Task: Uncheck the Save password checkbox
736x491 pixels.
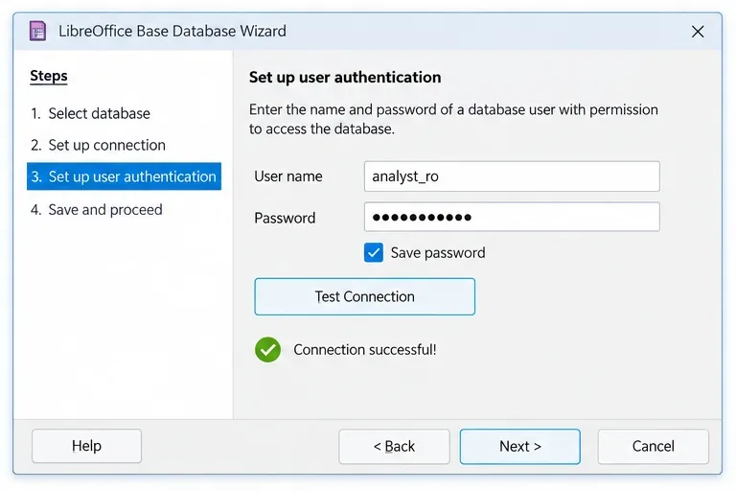Action: (374, 253)
